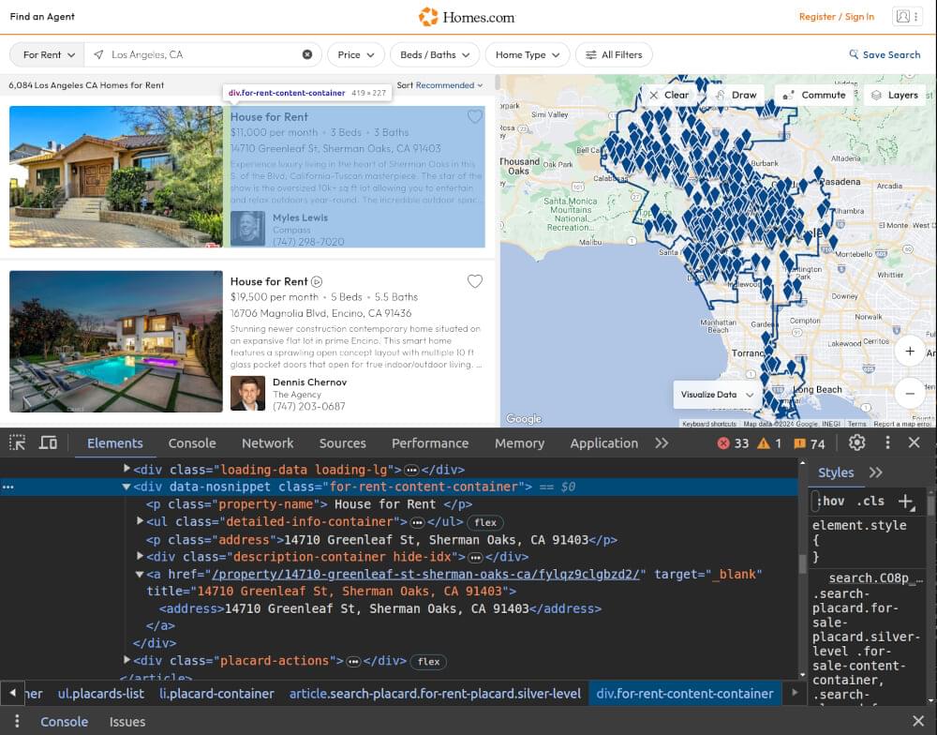Screen dimensions: 937x735
Task: Open DevTools three-dot customize menu
Action: coord(886,443)
